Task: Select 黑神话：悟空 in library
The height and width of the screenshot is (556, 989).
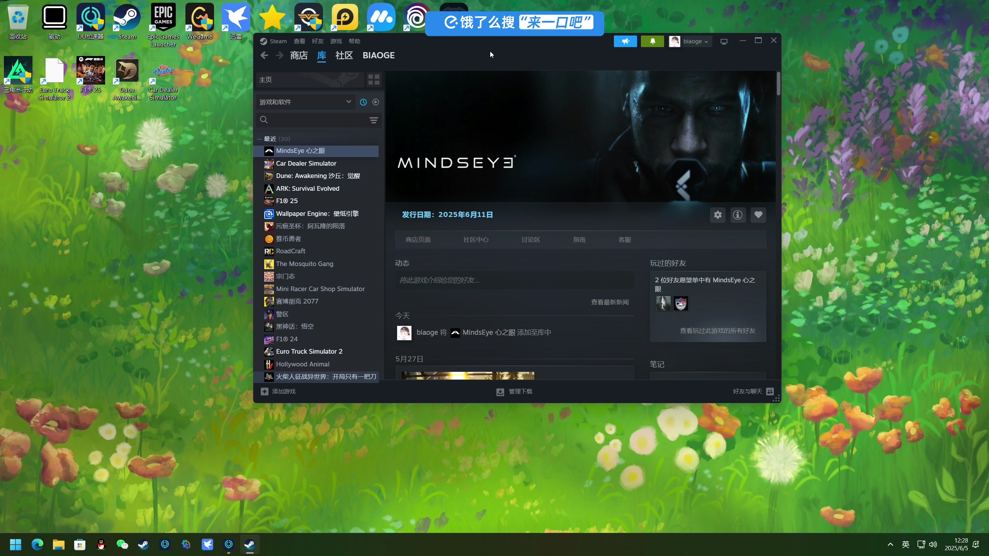Action: 316,327
